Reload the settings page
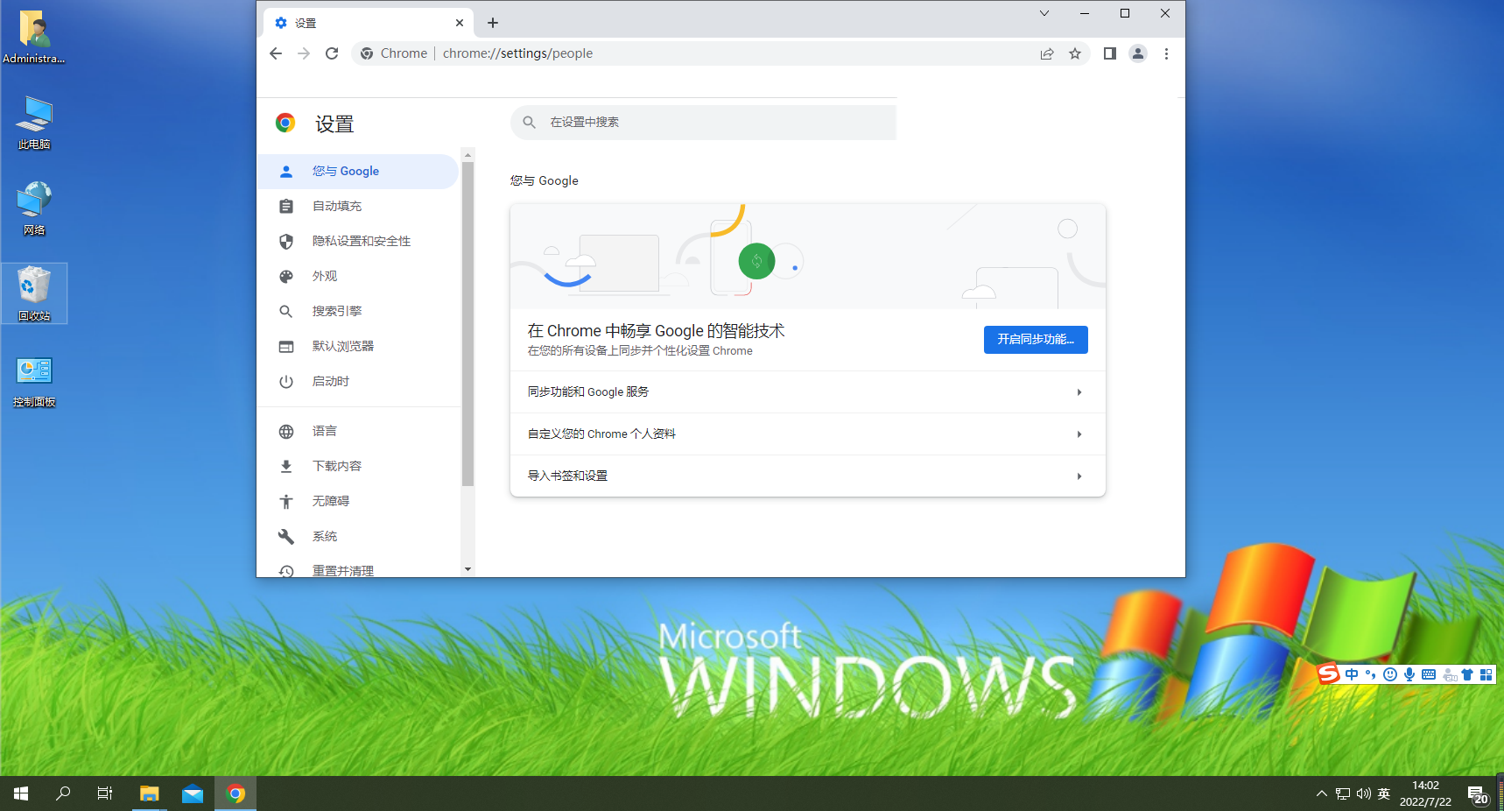Image resolution: width=1504 pixels, height=811 pixels. click(332, 53)
